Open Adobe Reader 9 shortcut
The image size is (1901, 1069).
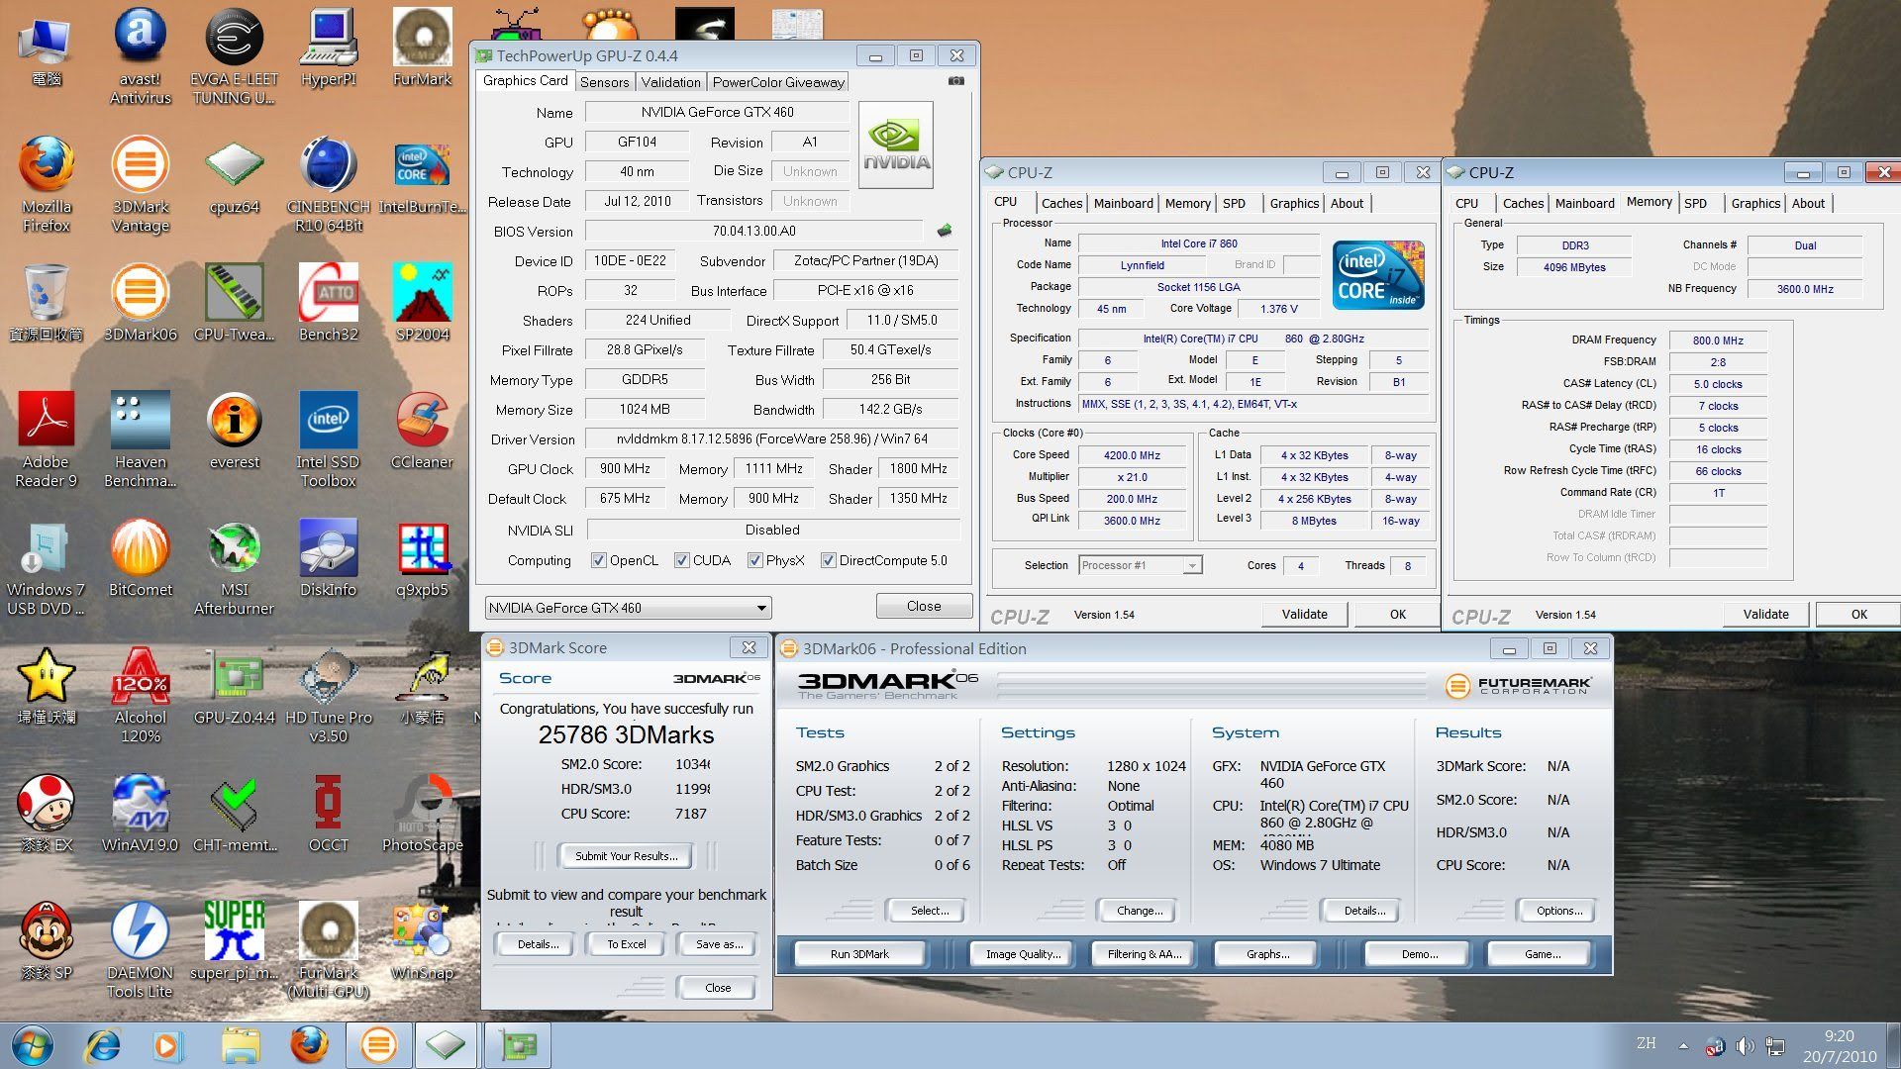[47, 439]
